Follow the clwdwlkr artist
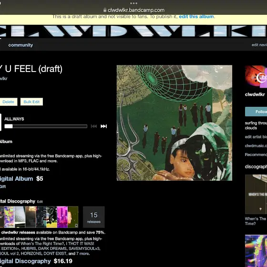This screenshot has width=267, height=267. tap(256, 112)
